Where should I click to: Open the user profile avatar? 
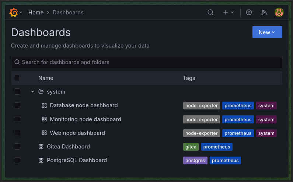[x=279, y=12]
